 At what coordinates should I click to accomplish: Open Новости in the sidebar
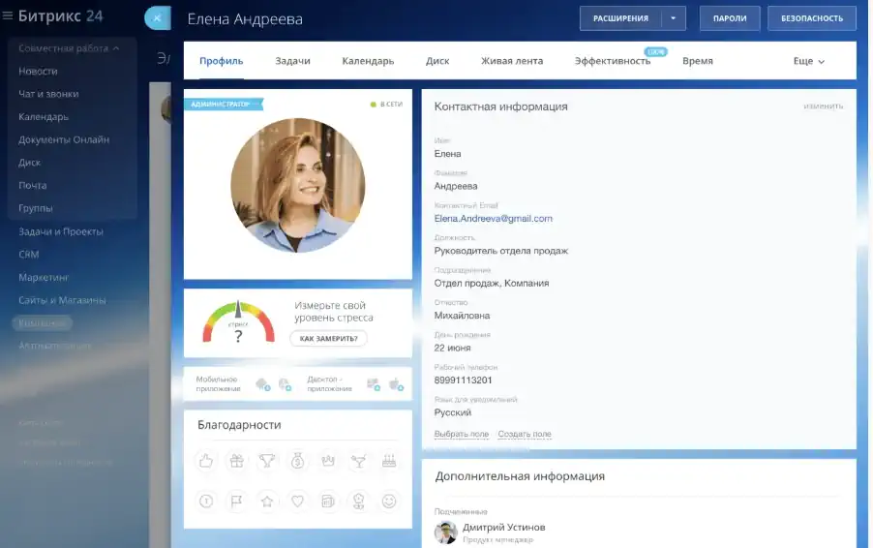(38, 72)
